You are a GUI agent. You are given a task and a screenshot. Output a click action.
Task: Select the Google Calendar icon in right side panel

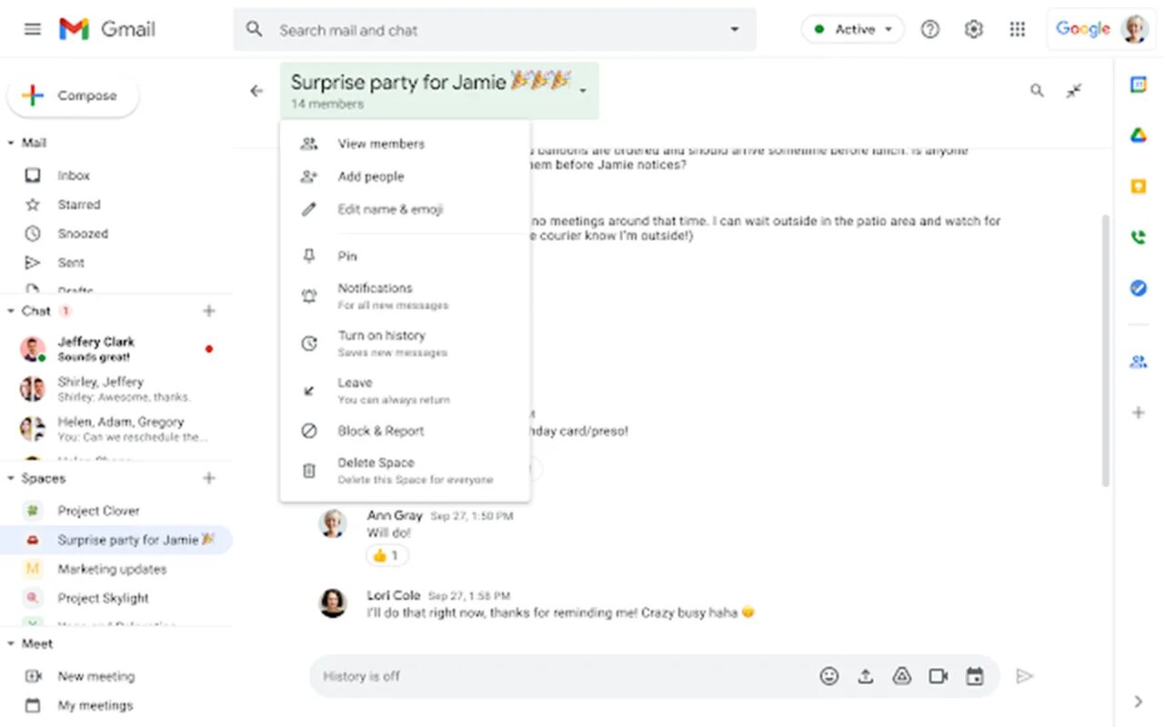1138,84
